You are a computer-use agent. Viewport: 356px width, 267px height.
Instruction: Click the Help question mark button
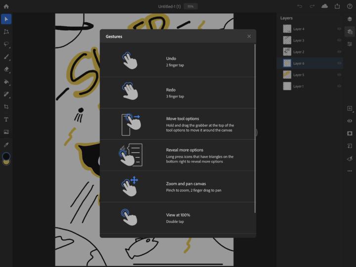(350, 6)
